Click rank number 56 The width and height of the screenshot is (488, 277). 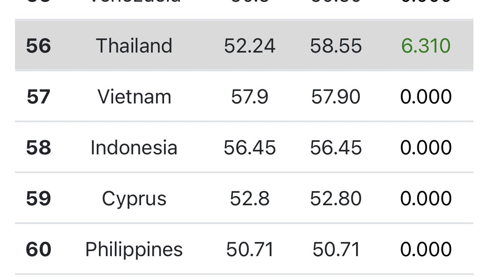click(x=39, y=45)
